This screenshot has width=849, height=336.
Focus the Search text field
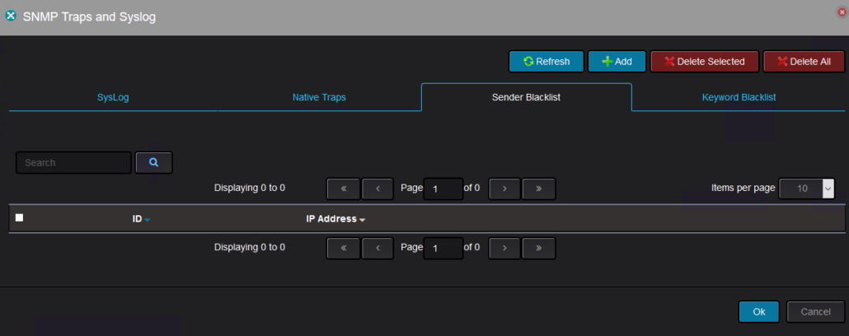coord(73,163)
